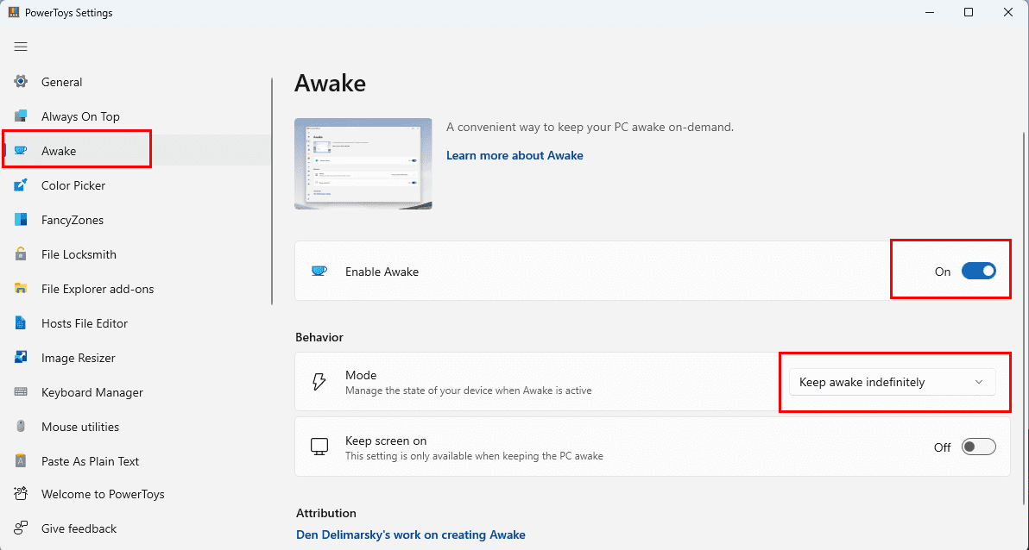Click the Give feedback icon
The image size is (1029, 550).
tap(21, 528)
